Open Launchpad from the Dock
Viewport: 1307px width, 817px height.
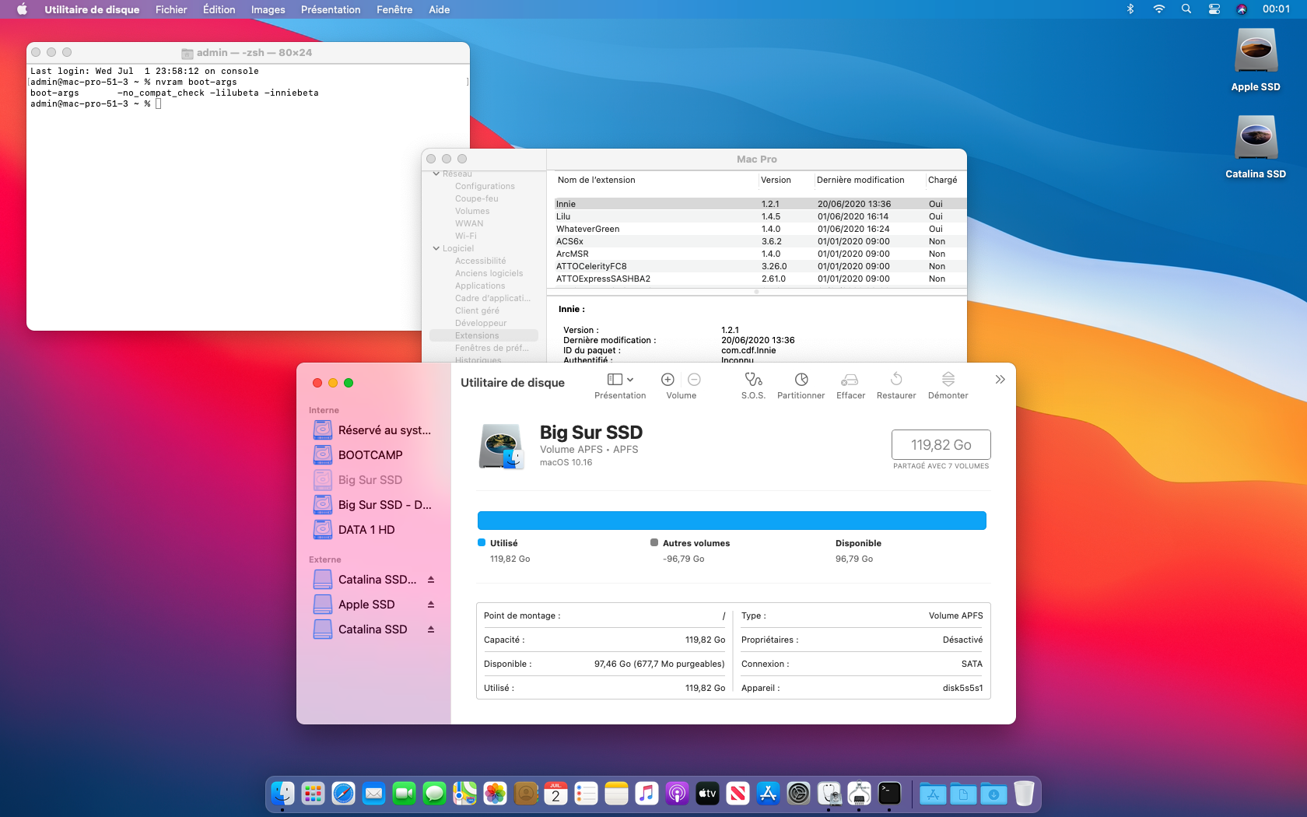(x=313, y=794)
